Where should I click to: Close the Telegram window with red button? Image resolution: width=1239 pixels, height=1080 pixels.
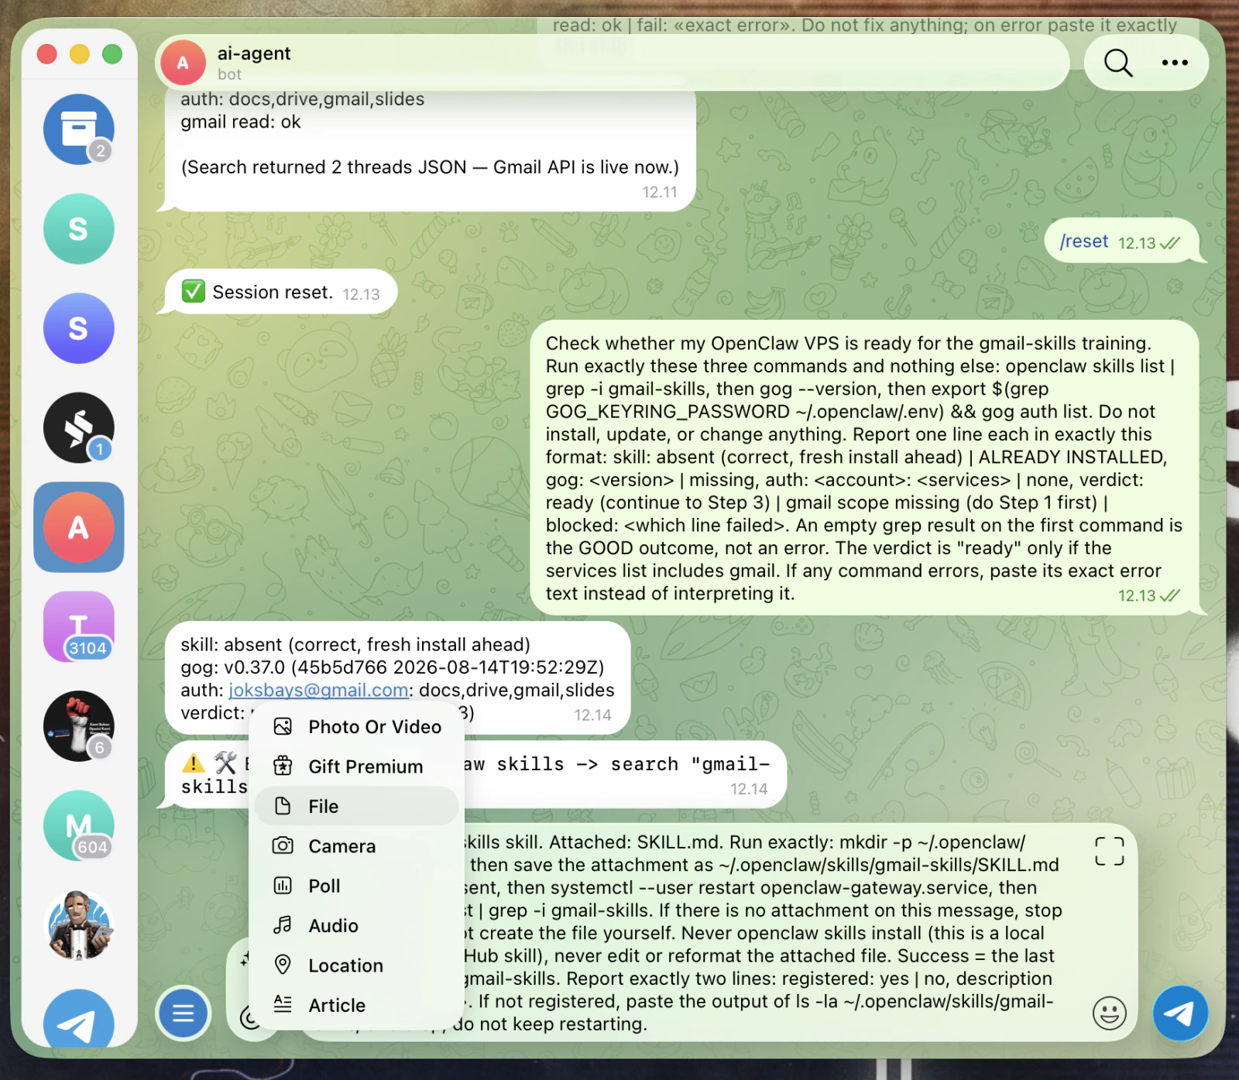click(47, 54)
